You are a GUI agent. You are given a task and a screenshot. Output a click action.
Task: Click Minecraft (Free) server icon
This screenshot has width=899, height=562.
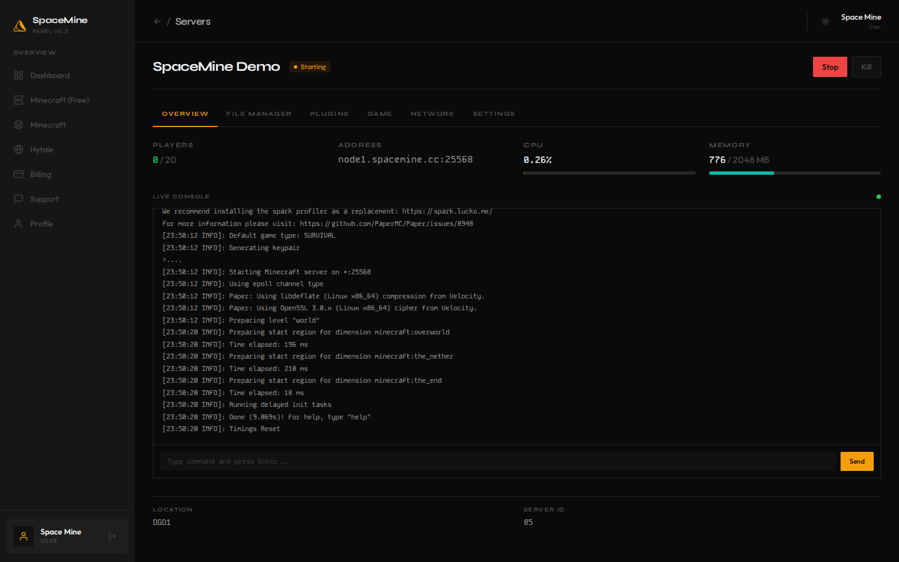click(19, 100)
